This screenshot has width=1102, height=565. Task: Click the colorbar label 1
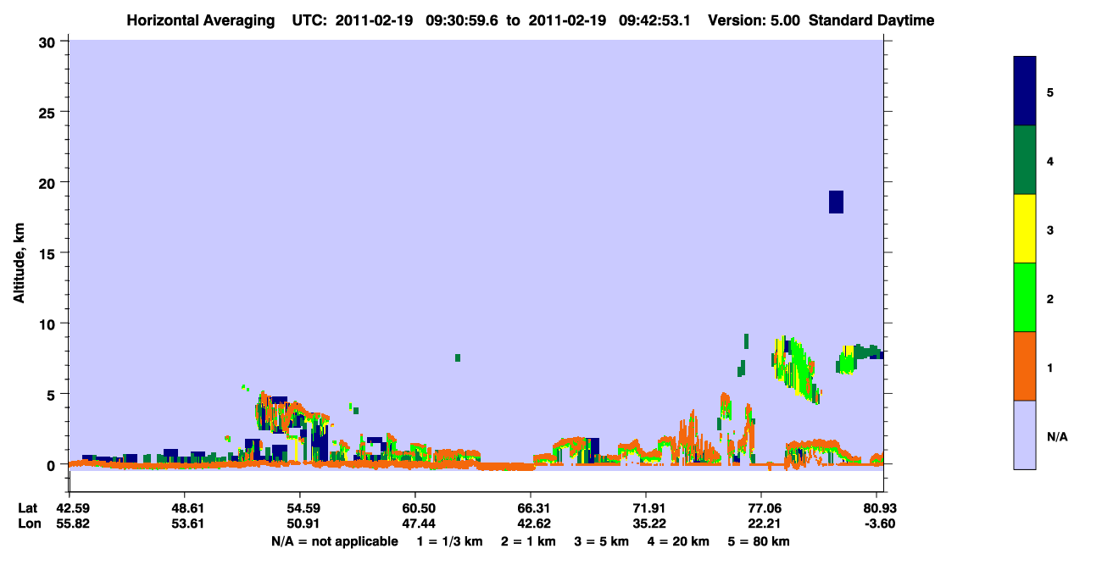pos(1050,366)
